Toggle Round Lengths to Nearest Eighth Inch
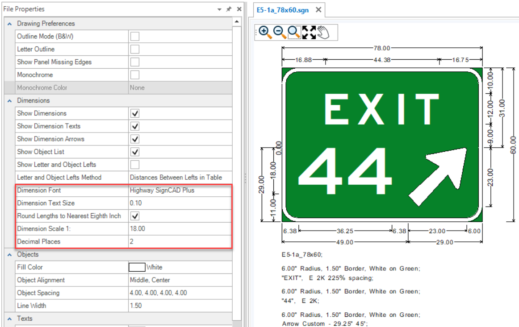 pos(134,216)
